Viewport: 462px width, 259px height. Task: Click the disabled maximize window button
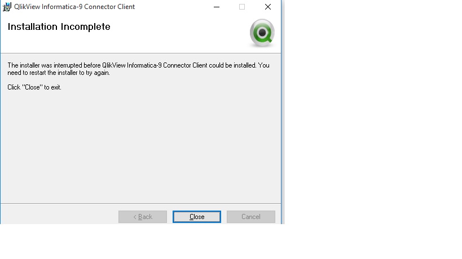click(242, 7)
